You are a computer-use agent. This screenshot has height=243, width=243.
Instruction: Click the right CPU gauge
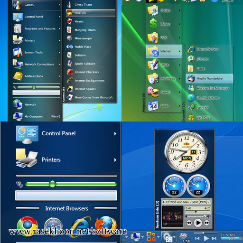(x=198, y=186)
